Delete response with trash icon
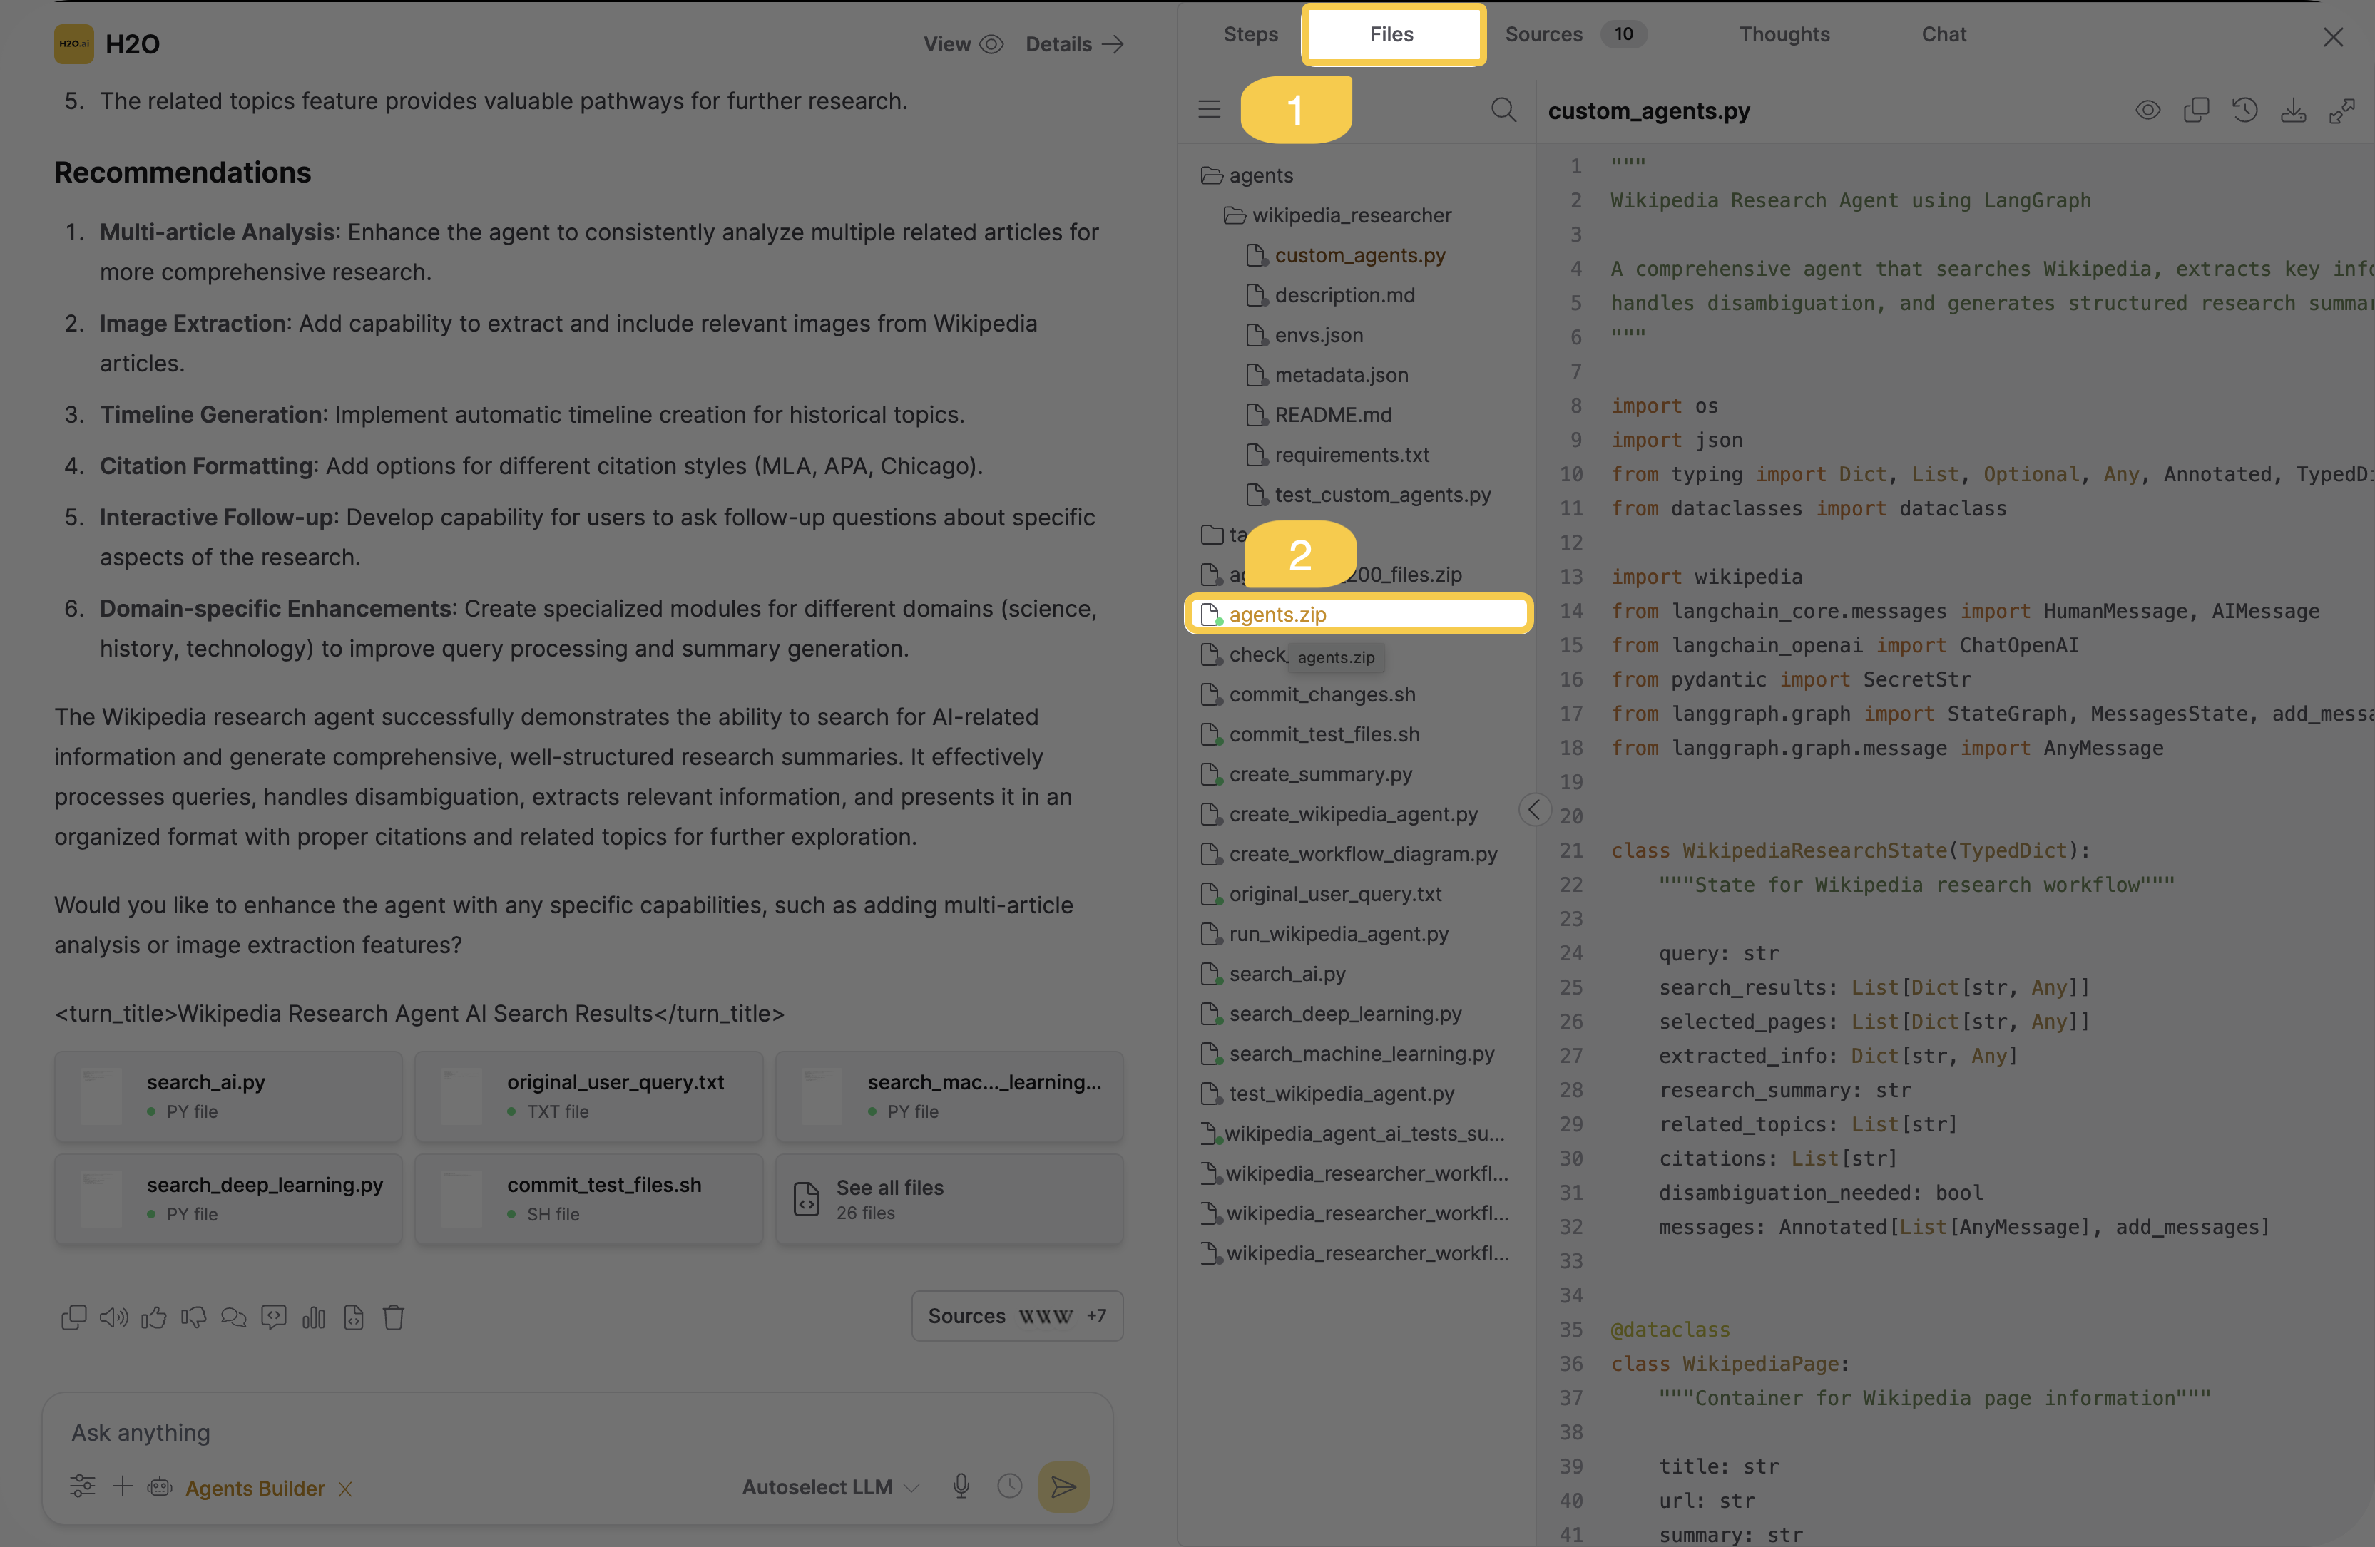This screenshot has width=2375, height=1547. click(393, 1317)
